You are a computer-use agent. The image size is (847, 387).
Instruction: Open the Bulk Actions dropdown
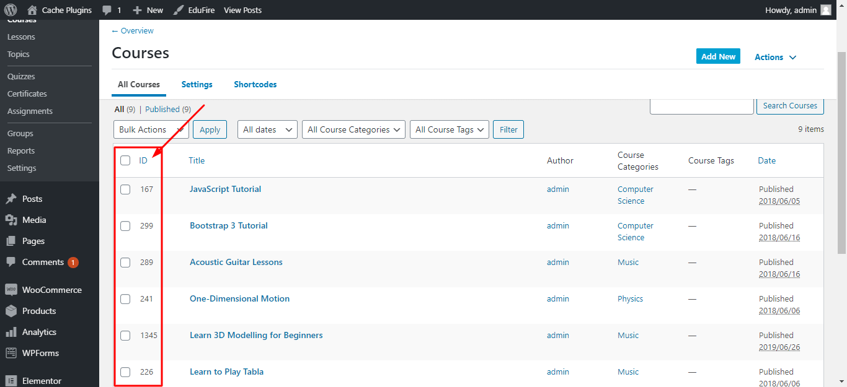(x=151, y=129)
